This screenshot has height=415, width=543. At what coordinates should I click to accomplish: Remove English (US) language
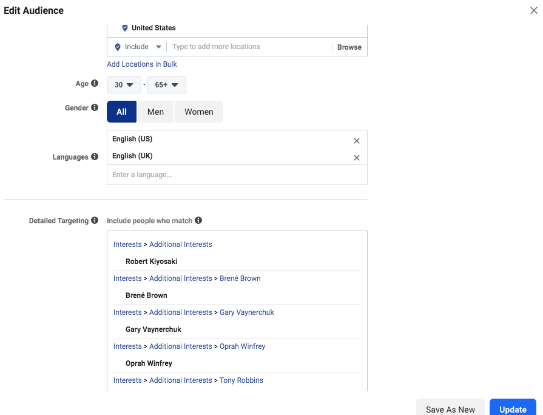357,141
